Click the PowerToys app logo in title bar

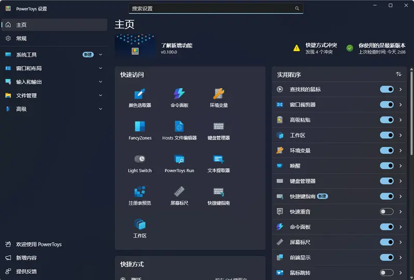tap(8, 8)
